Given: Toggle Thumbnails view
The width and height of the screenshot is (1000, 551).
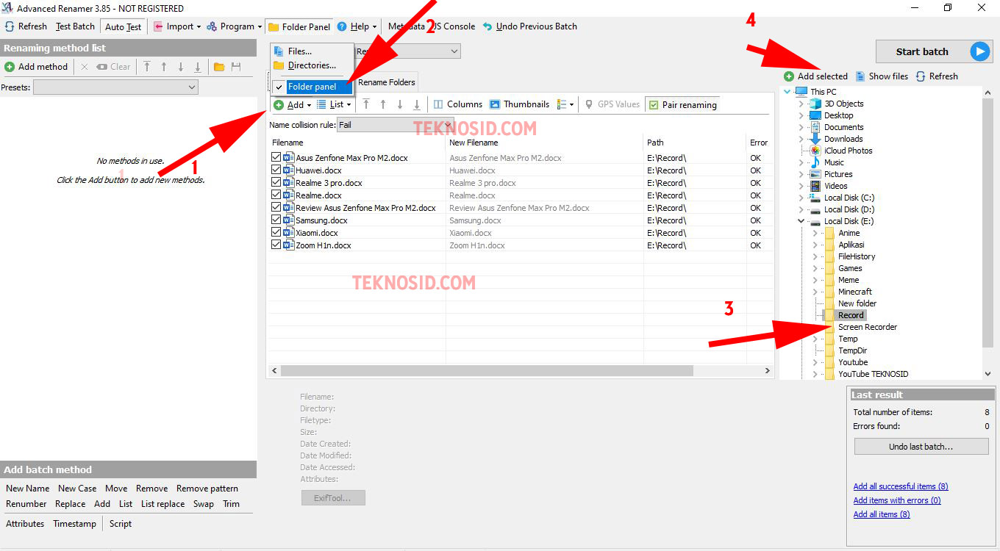Looking at the screenshot, I should click(x=520, y=105).
